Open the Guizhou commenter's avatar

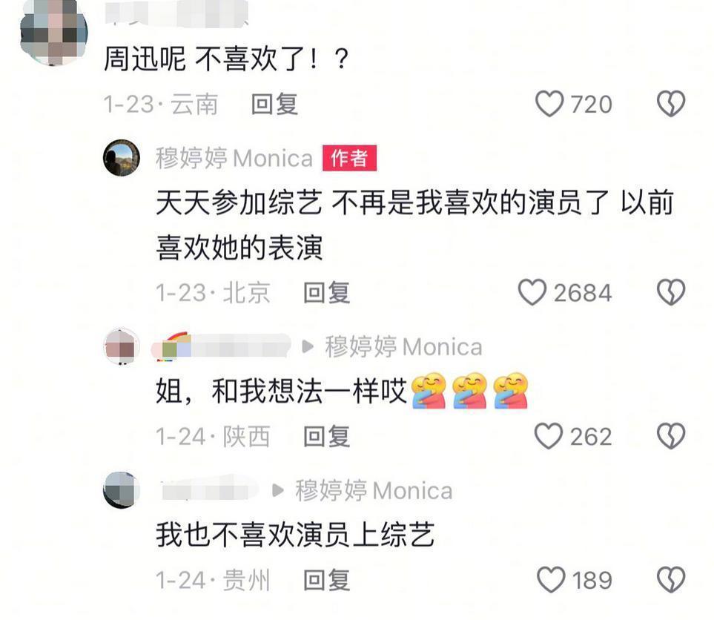(x=121, y=490)
